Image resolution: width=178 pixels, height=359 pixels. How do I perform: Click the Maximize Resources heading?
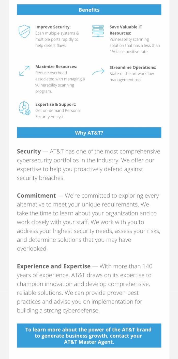(x=56, y=66)
